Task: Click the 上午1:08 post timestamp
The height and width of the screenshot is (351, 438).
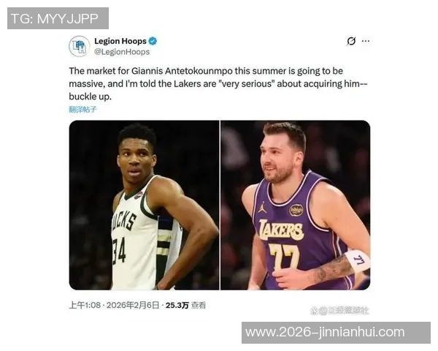Action: tap(85, 305)
